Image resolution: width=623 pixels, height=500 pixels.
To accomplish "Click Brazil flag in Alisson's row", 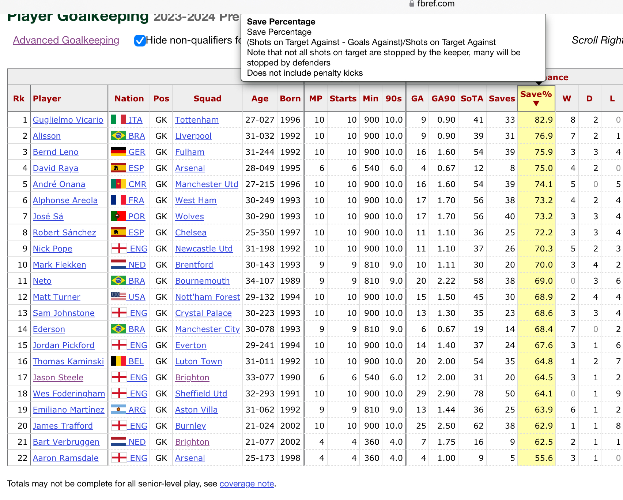I will [x=118, y=135].
